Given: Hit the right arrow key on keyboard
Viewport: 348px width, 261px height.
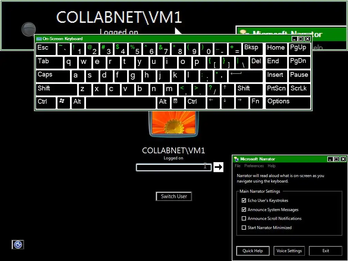Looking at the screenshot, I should (242, 103).
